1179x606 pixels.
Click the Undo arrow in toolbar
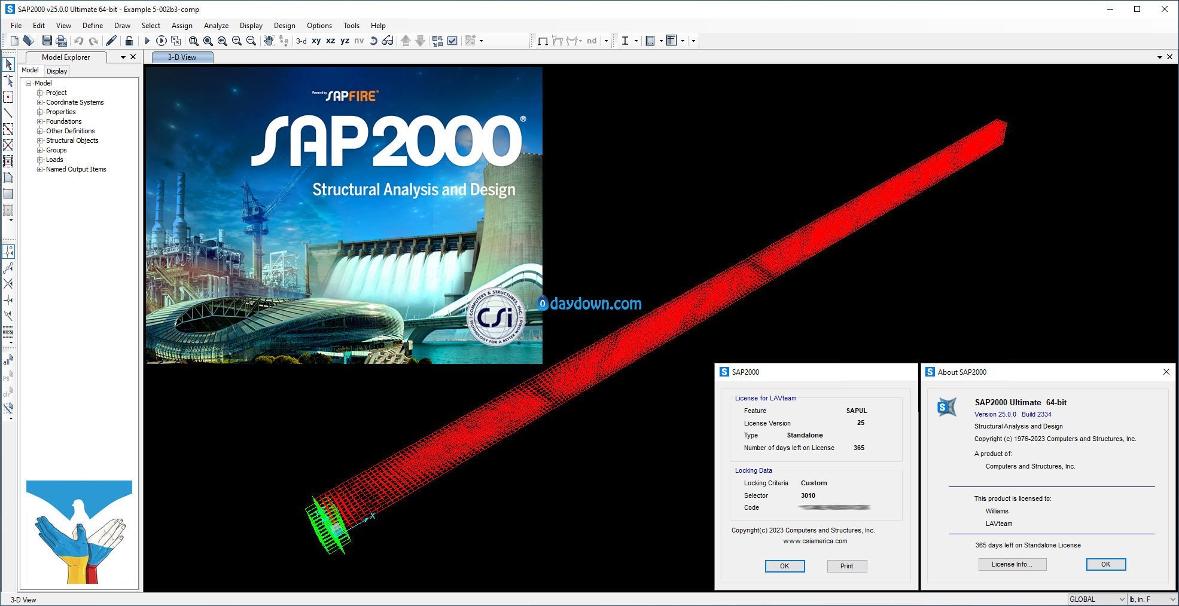(x=78, y=41)
